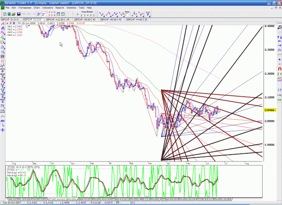
Task: Click the red minus icon on right panel
Action: pos(279,64)
